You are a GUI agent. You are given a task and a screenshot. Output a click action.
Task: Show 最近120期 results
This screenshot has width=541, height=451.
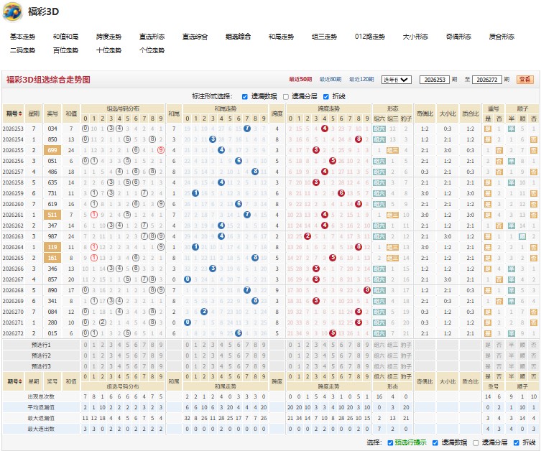361,79
